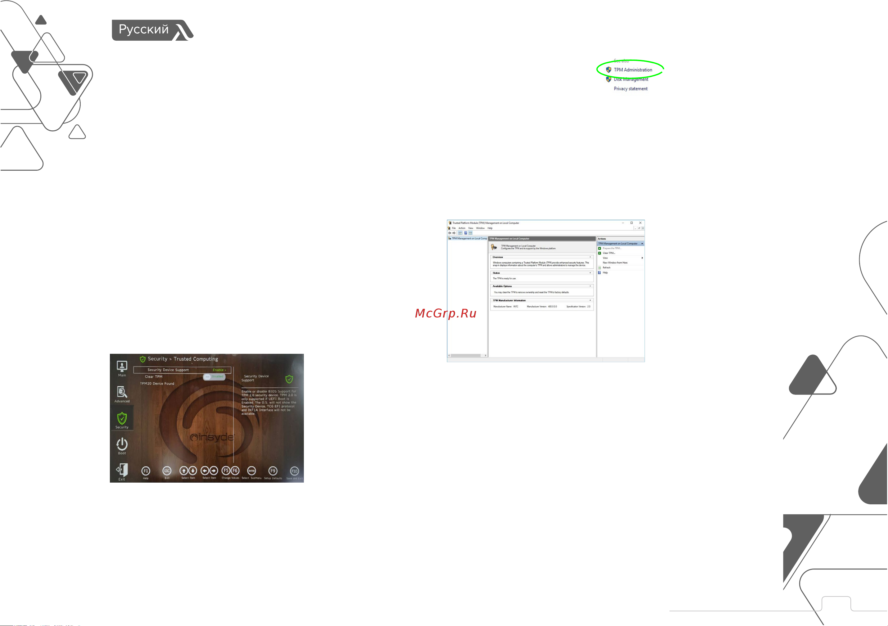Click the down arrow key icon
Viewport: 888px width, 626px height.
point(193,471)
